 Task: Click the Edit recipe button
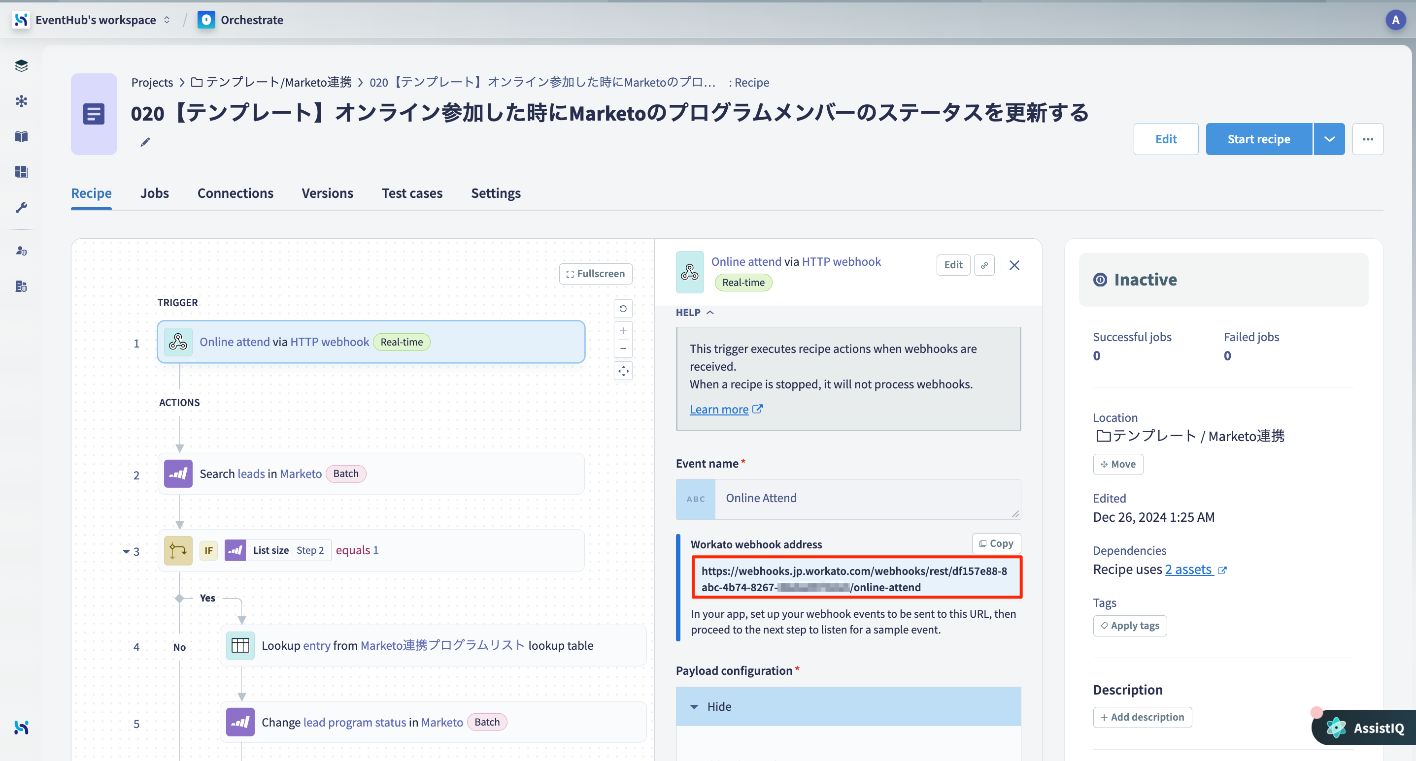(1165, 139)
